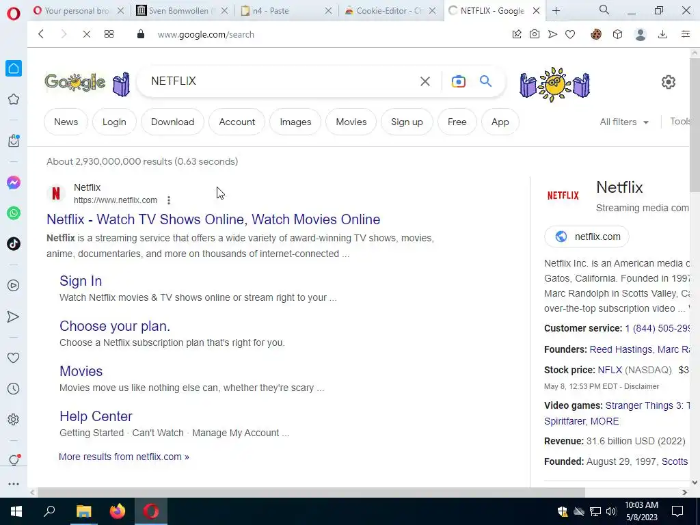Screen dimensions: 700x525
Task: Open the Speed Dial grid icon
Action: (109, 34)
